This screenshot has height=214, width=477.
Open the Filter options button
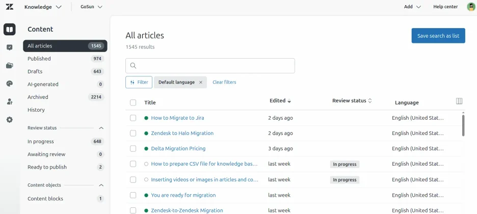coord(139,83)
